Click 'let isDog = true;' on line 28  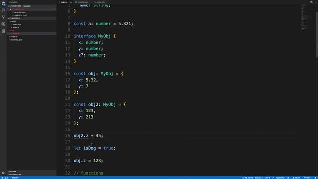[94, 148]
